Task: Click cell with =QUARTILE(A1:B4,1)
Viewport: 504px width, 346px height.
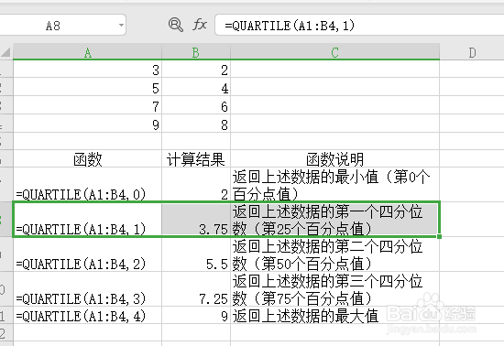Action: tap(87, 220)
